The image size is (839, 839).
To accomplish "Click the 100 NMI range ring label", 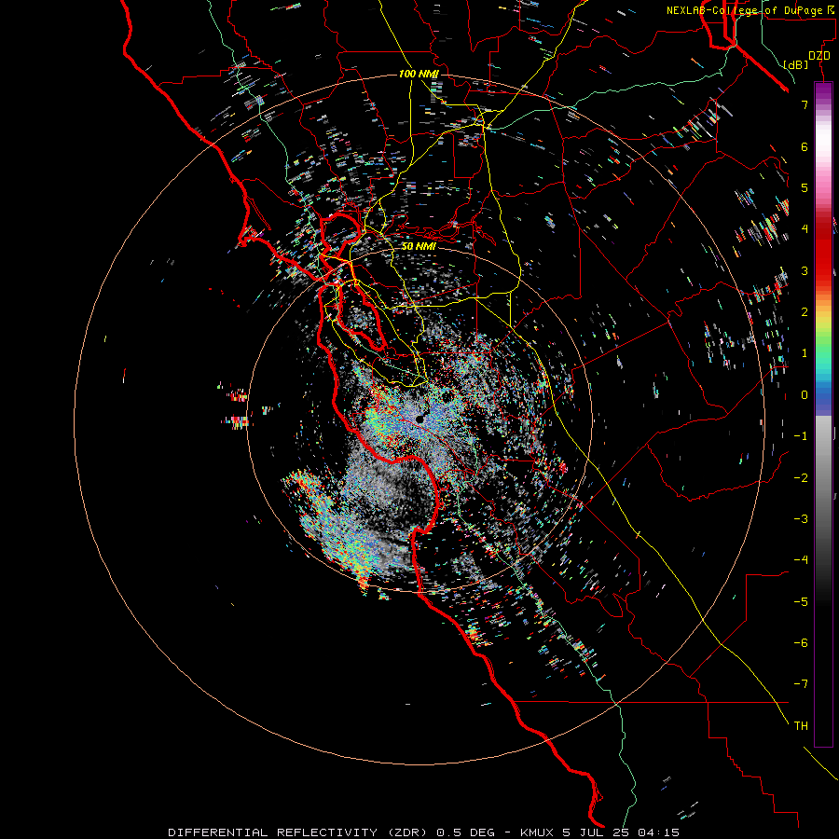I will coord(419,74).
